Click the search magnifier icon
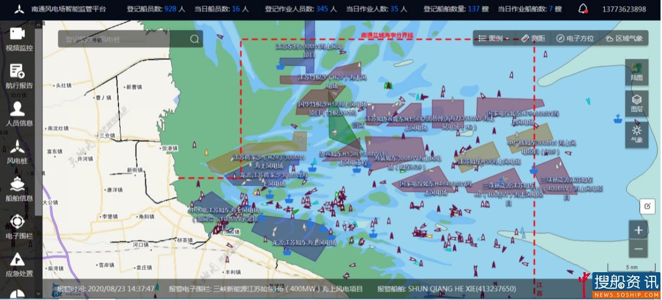662x300 pixels. click(195, 39)
